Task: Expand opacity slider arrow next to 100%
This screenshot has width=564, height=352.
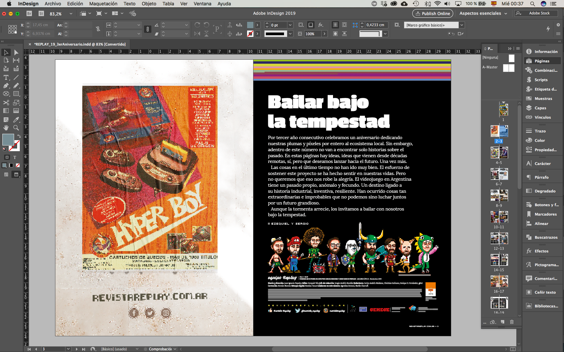Action: pyautogui.click(x=324, y=34)
